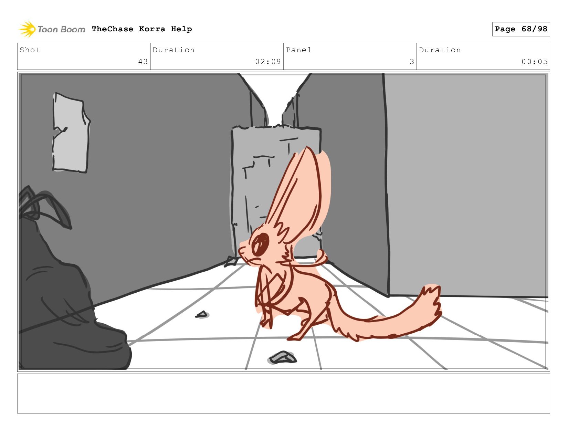Click the 'Shot' label

30,50
